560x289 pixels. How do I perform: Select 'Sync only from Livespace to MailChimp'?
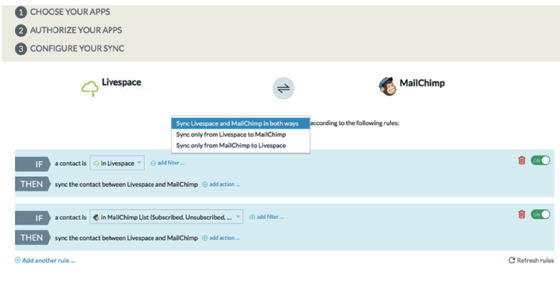point(240,135)
